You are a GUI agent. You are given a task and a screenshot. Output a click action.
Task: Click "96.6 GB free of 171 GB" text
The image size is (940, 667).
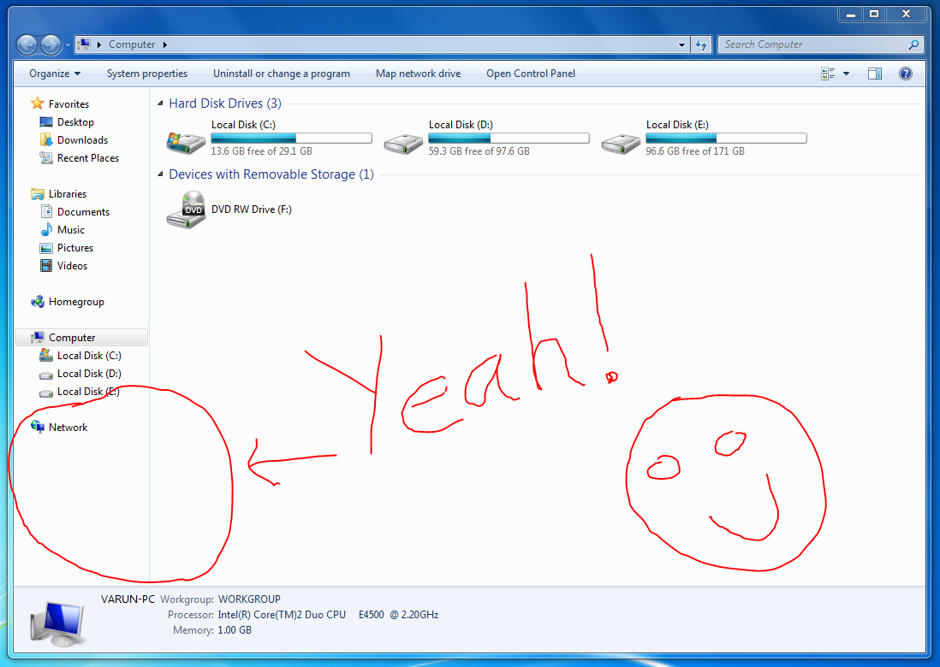(695, 151)
